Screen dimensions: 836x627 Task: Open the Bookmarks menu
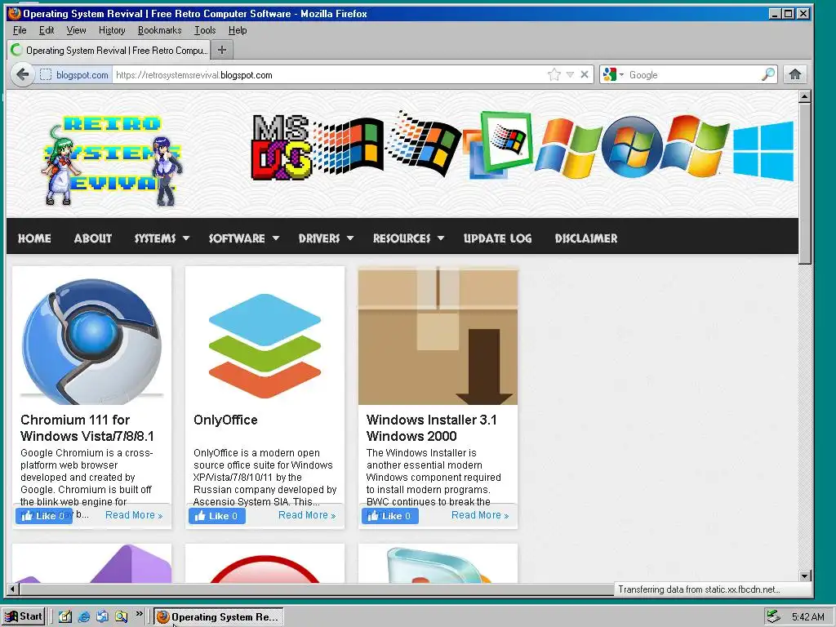pos(159,30)
